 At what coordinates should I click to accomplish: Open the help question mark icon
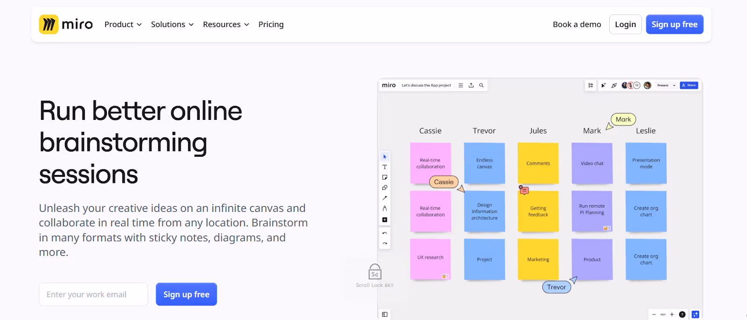682,314
